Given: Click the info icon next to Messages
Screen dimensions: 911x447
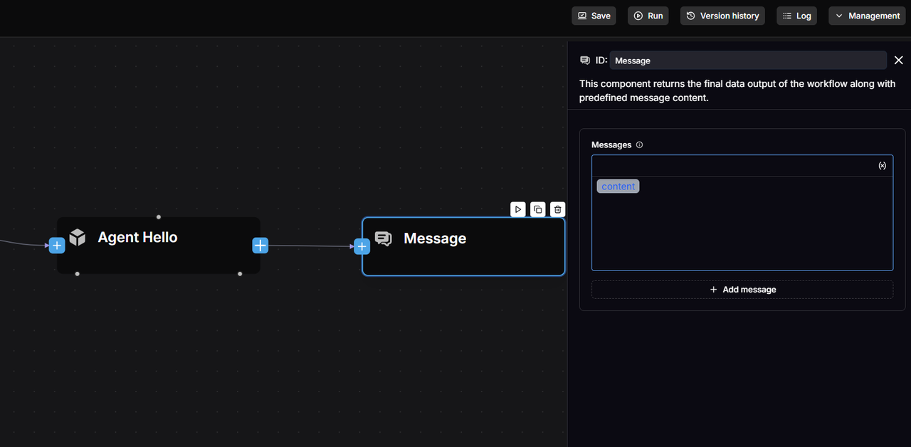Looking at the screenshot, I should 639,145.
